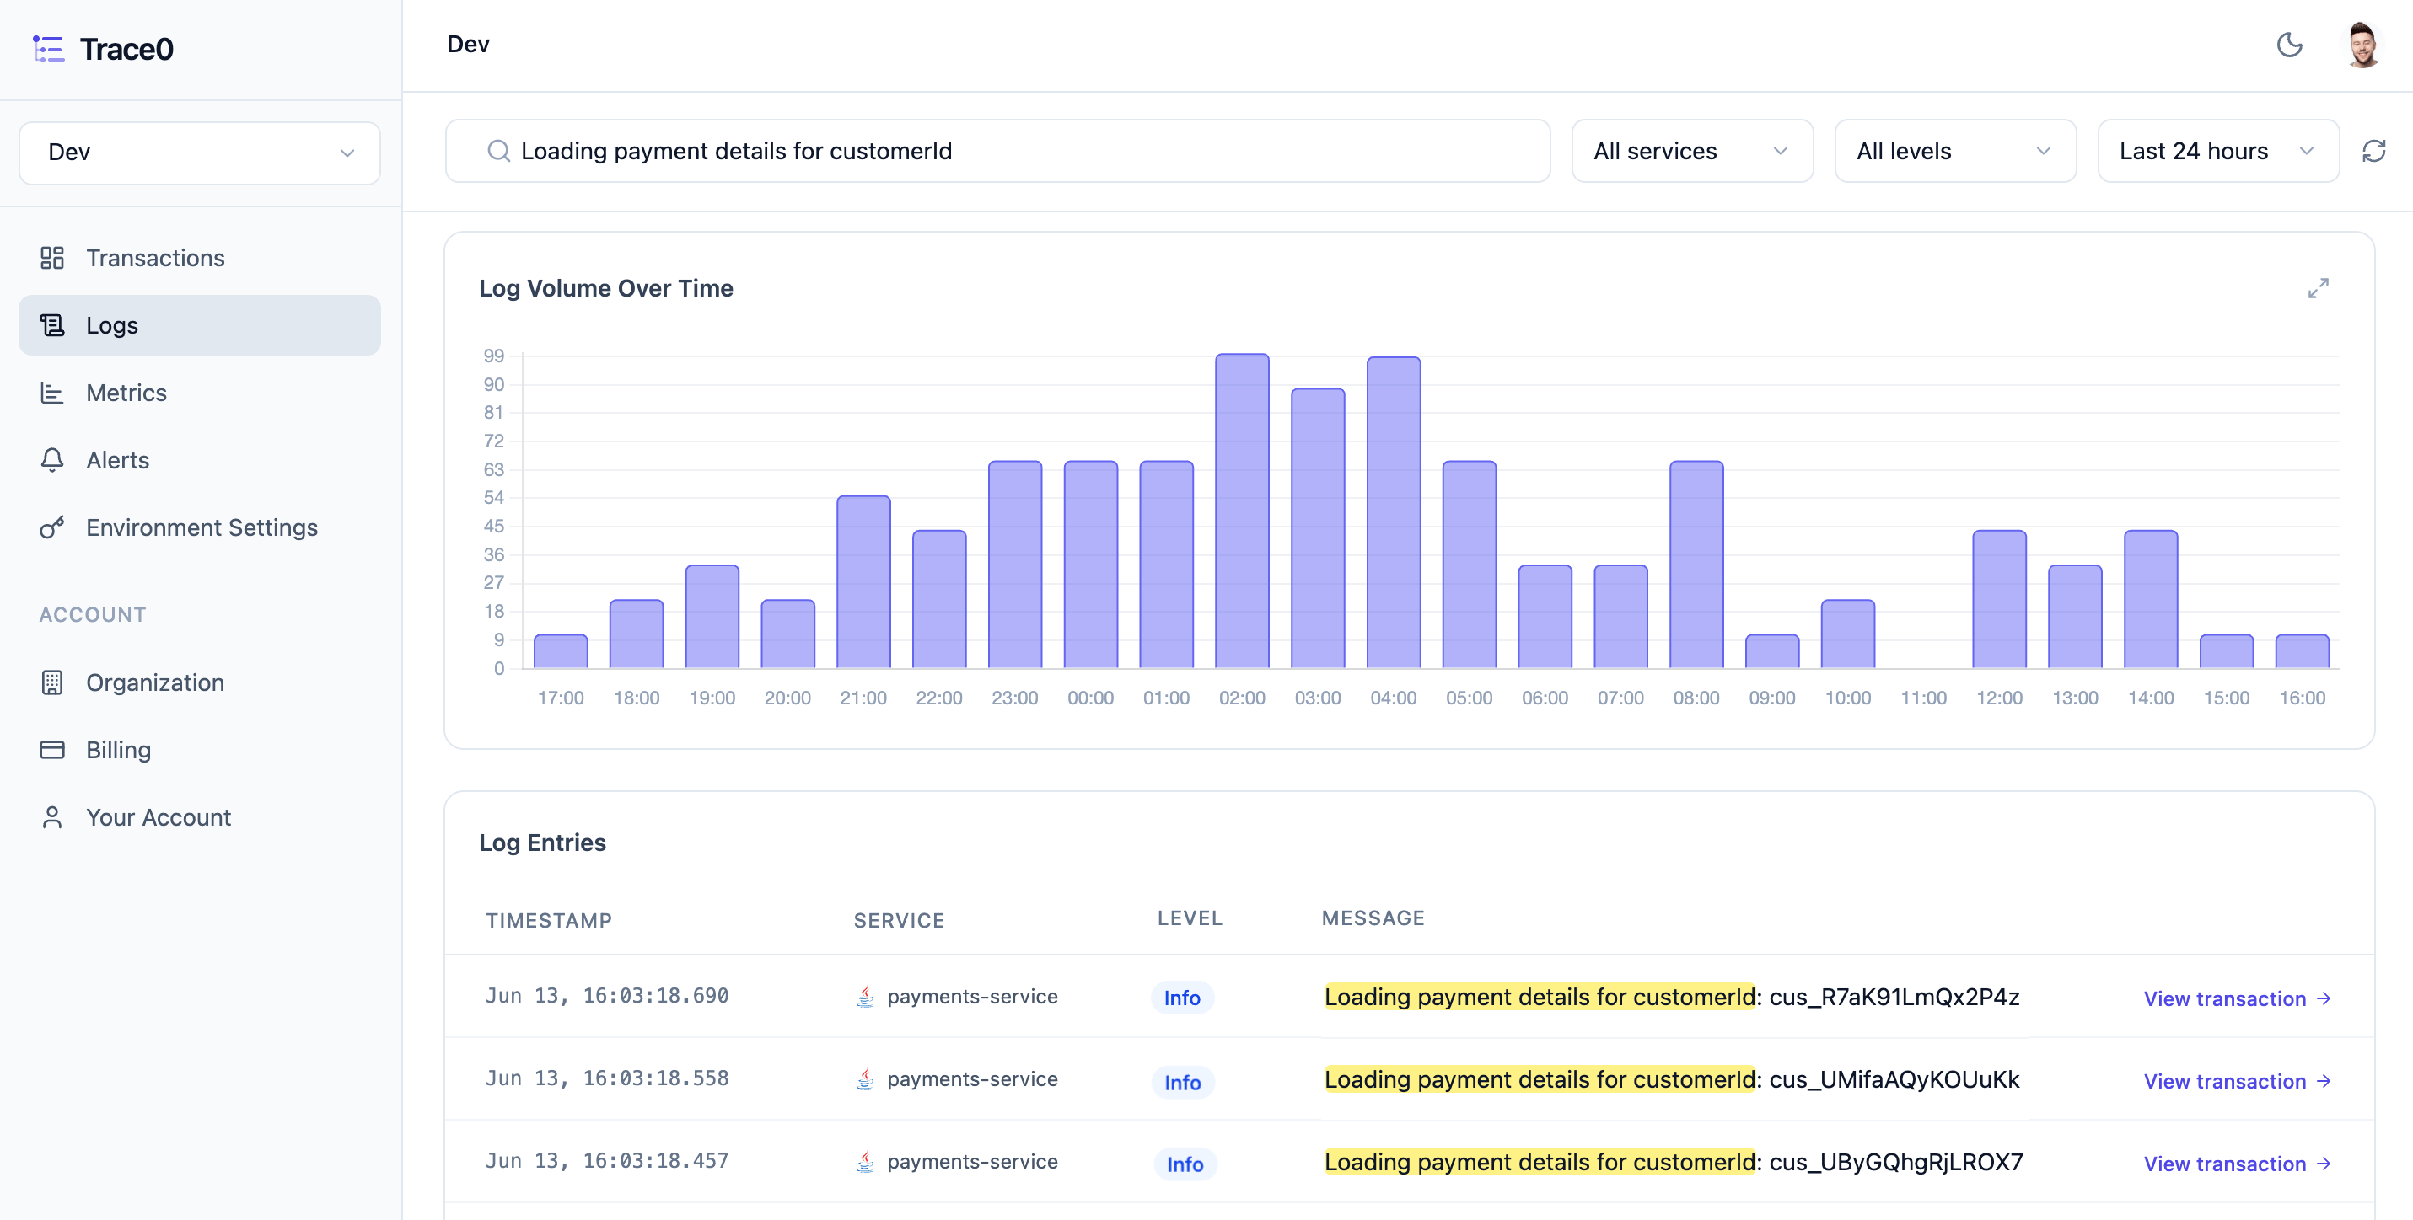
Task: Open the Last 24 hours time range dropdown
Action: point(2217,151)
